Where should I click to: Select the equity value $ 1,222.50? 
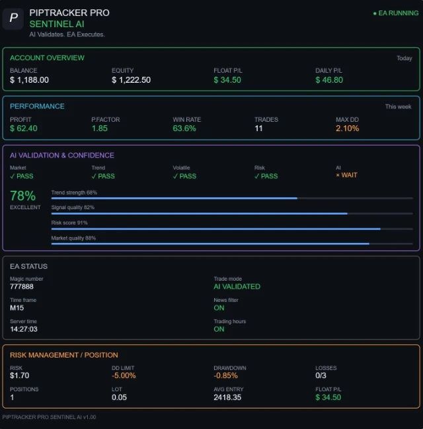pyautogui.click(x=131, y=80)
